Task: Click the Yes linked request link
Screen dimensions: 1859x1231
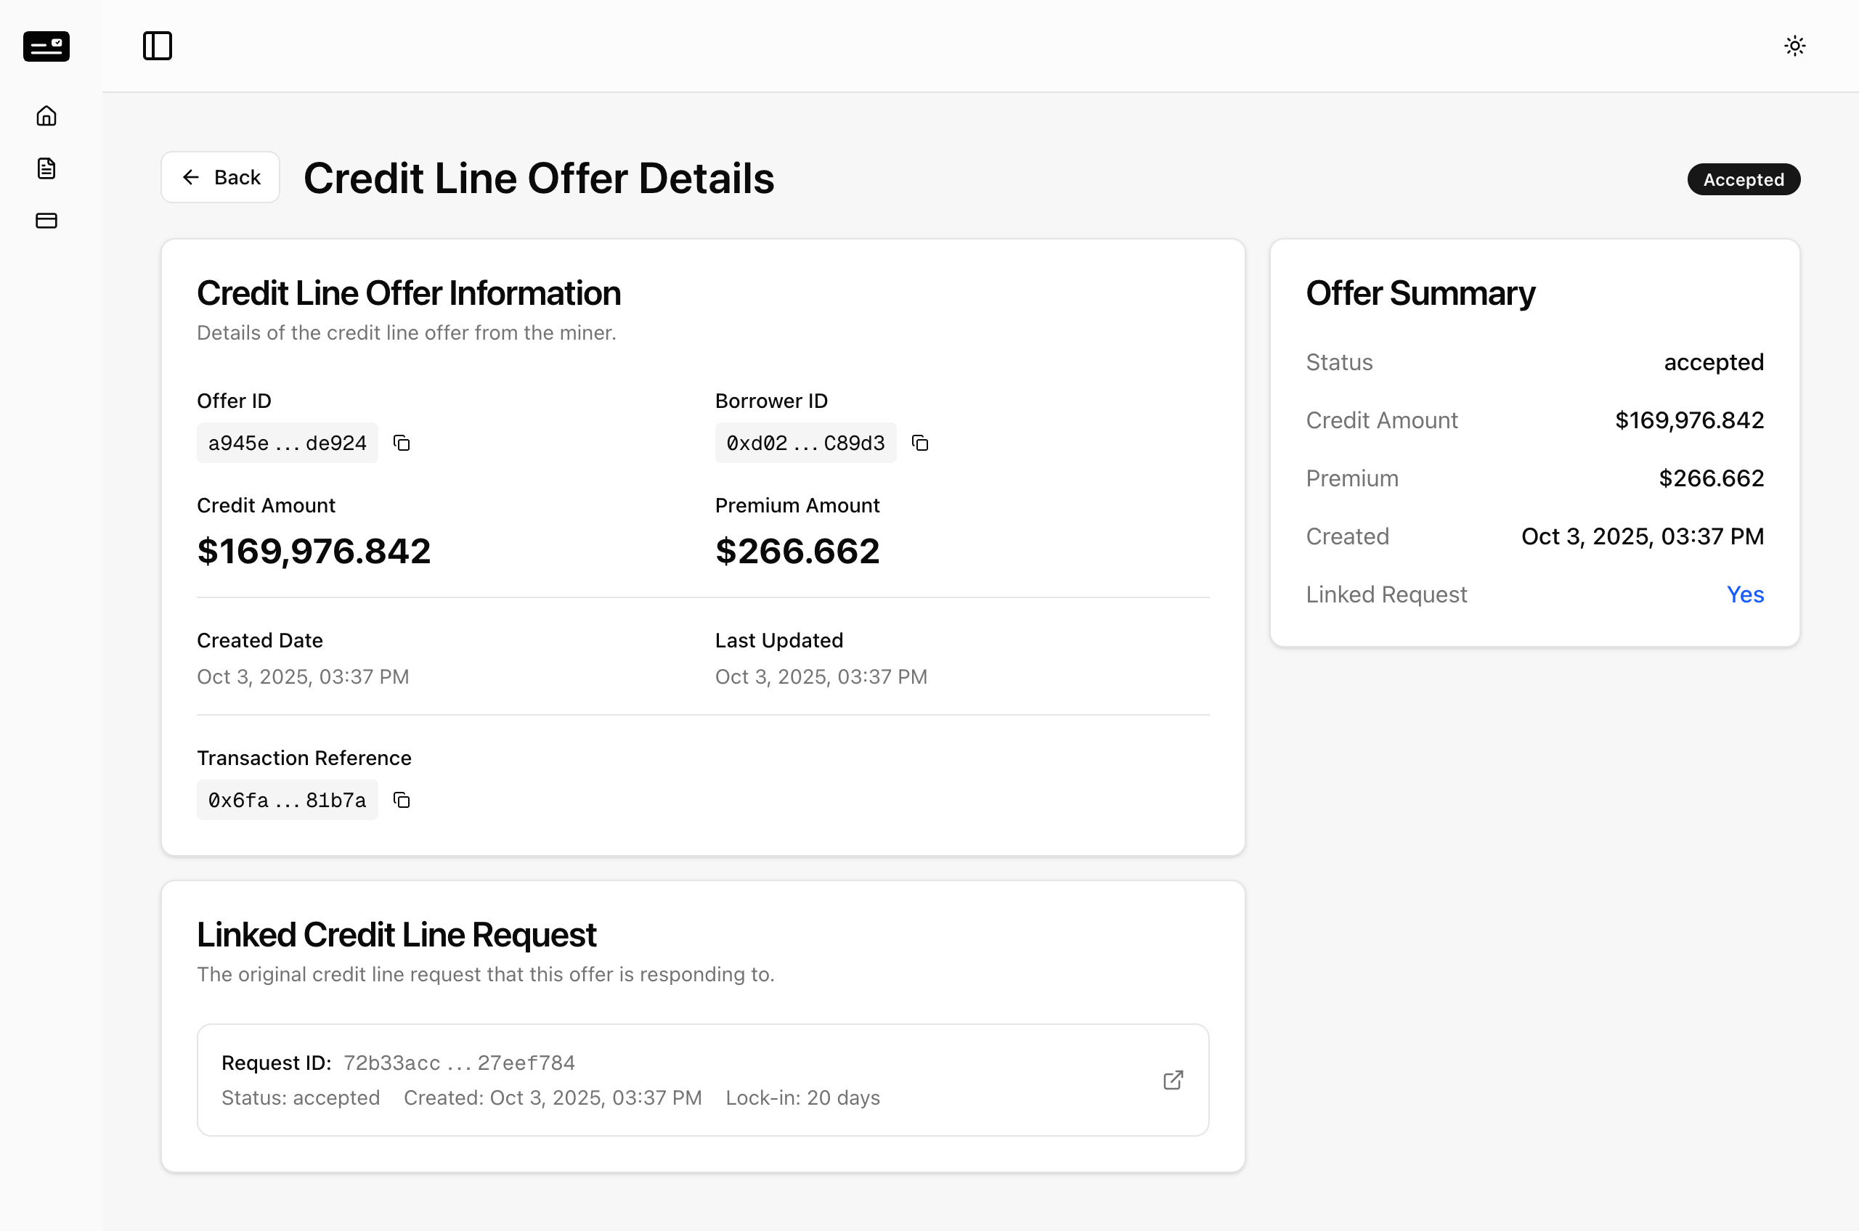Action: 1745,594
